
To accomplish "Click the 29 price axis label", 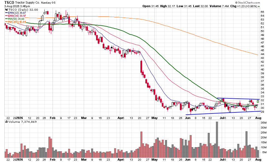I will [262, 112].
